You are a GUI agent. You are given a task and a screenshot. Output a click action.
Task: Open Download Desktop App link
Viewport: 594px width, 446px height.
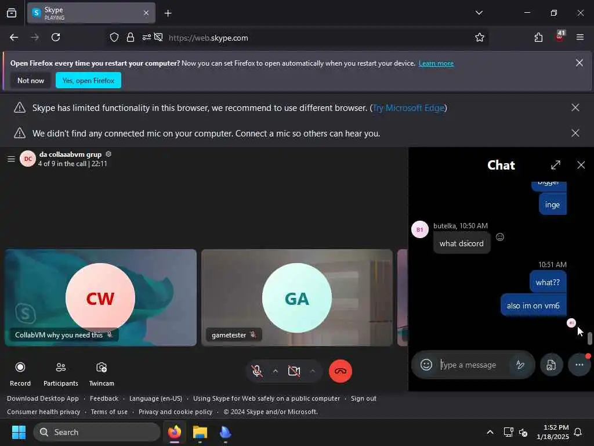[x=43, y=398]
